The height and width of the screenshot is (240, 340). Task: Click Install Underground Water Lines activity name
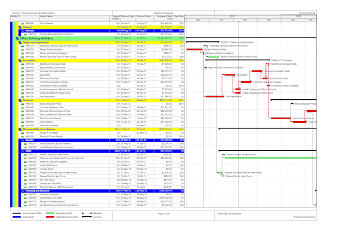(55, 93)
